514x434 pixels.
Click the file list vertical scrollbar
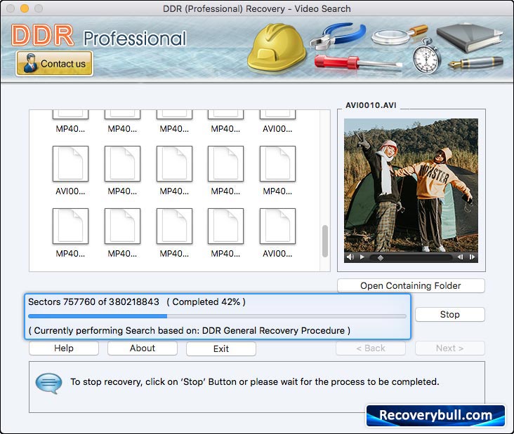325,241
